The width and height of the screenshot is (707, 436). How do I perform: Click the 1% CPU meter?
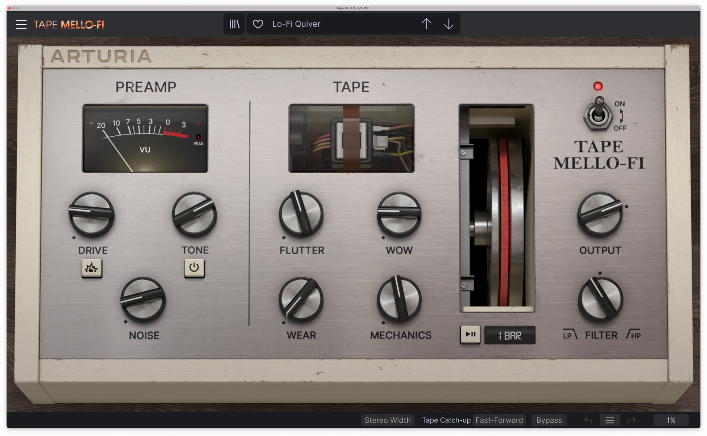[x=671, y=420]
